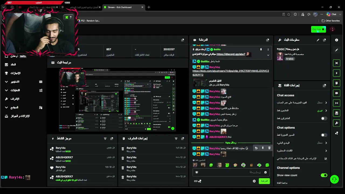Click the lightning bolt icon in right sidebar

pos(337,73)
